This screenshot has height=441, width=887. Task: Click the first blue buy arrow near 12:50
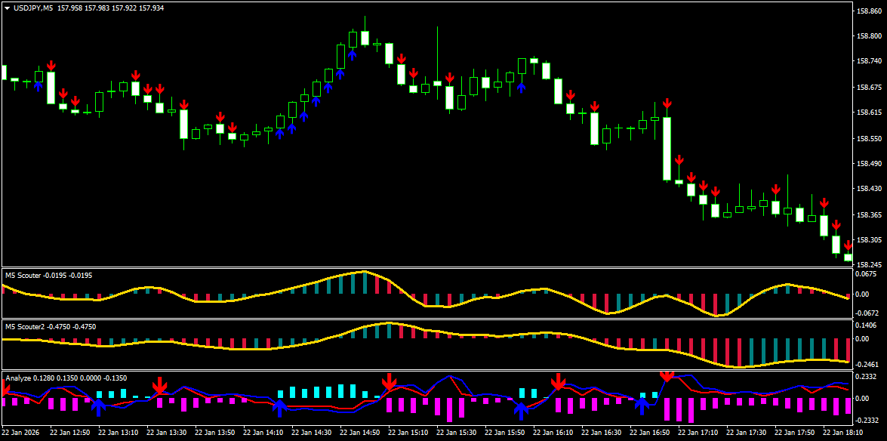(x=38, y=86)
